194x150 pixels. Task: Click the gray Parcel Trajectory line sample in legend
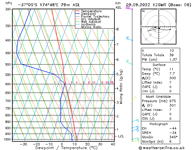pos(78,16)
